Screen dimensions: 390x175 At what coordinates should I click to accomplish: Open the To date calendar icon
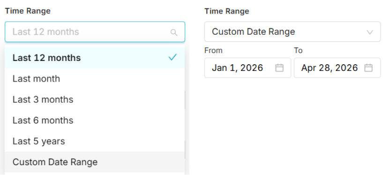(368, 68)
